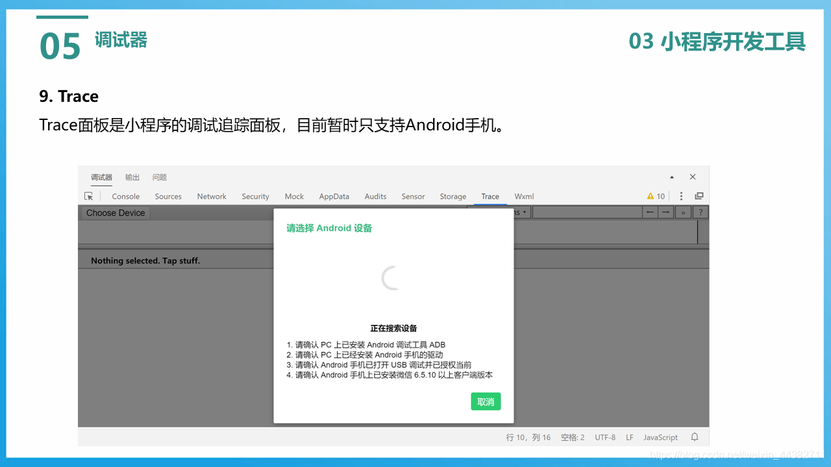Click the USB 调试 authorization instruction line

pos(379,365)
